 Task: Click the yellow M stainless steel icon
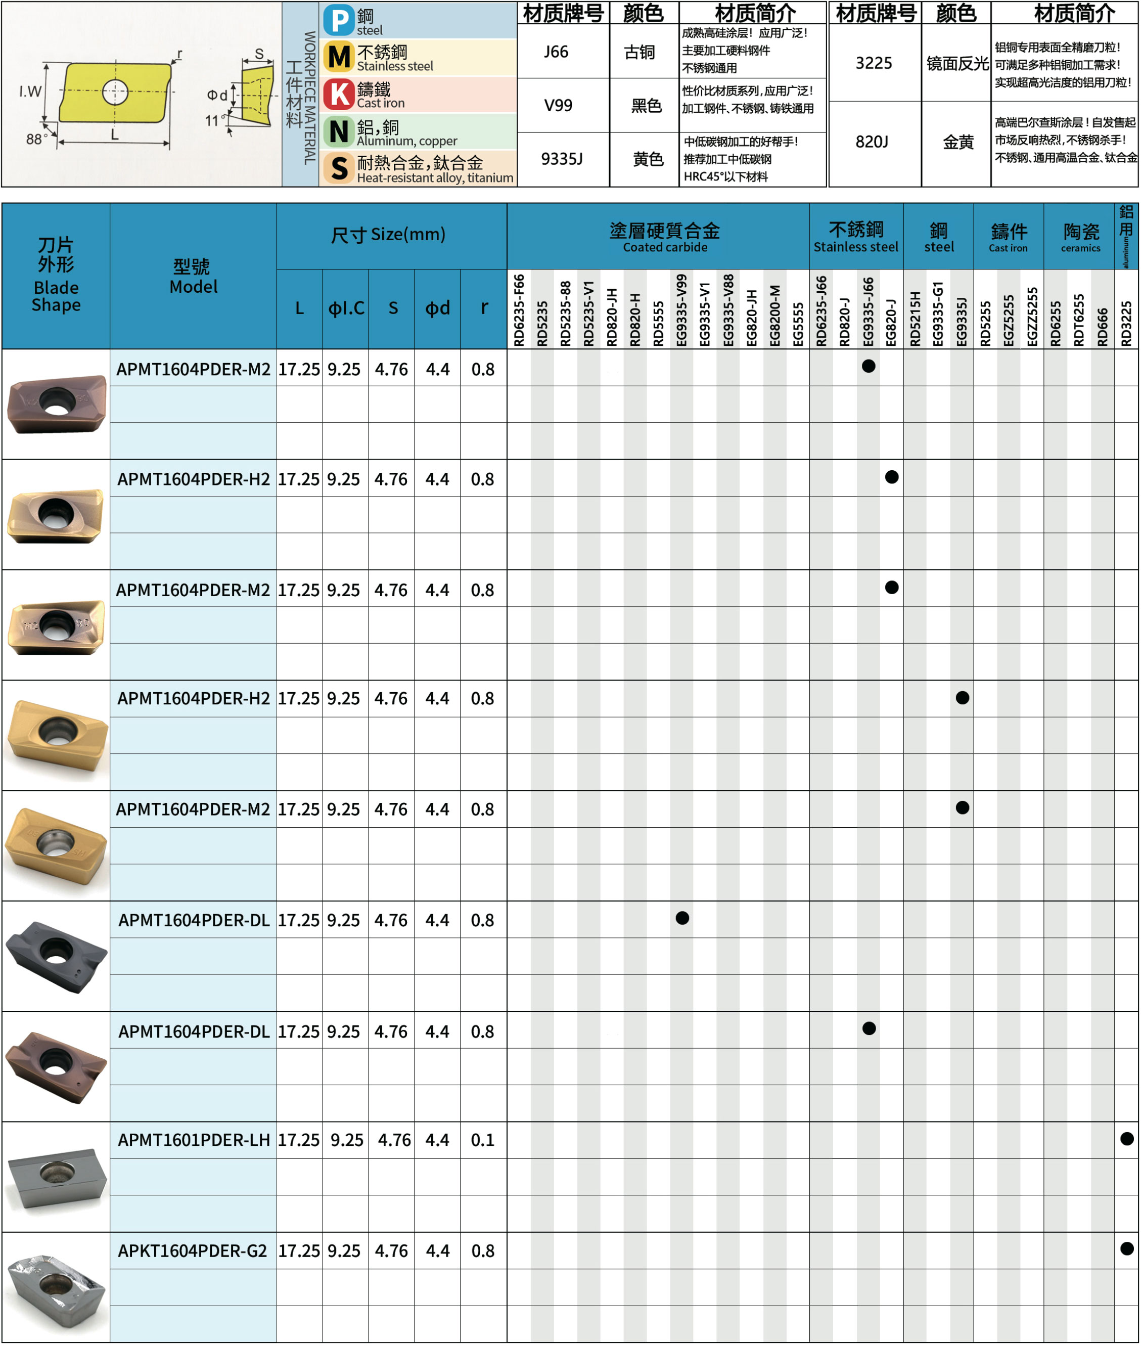(339, 57)
